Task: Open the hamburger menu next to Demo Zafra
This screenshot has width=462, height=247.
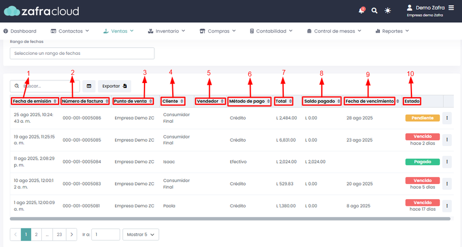Action: click(451, 8)
